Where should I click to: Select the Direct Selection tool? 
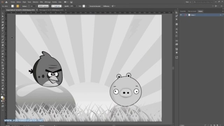tap(2, 16)
